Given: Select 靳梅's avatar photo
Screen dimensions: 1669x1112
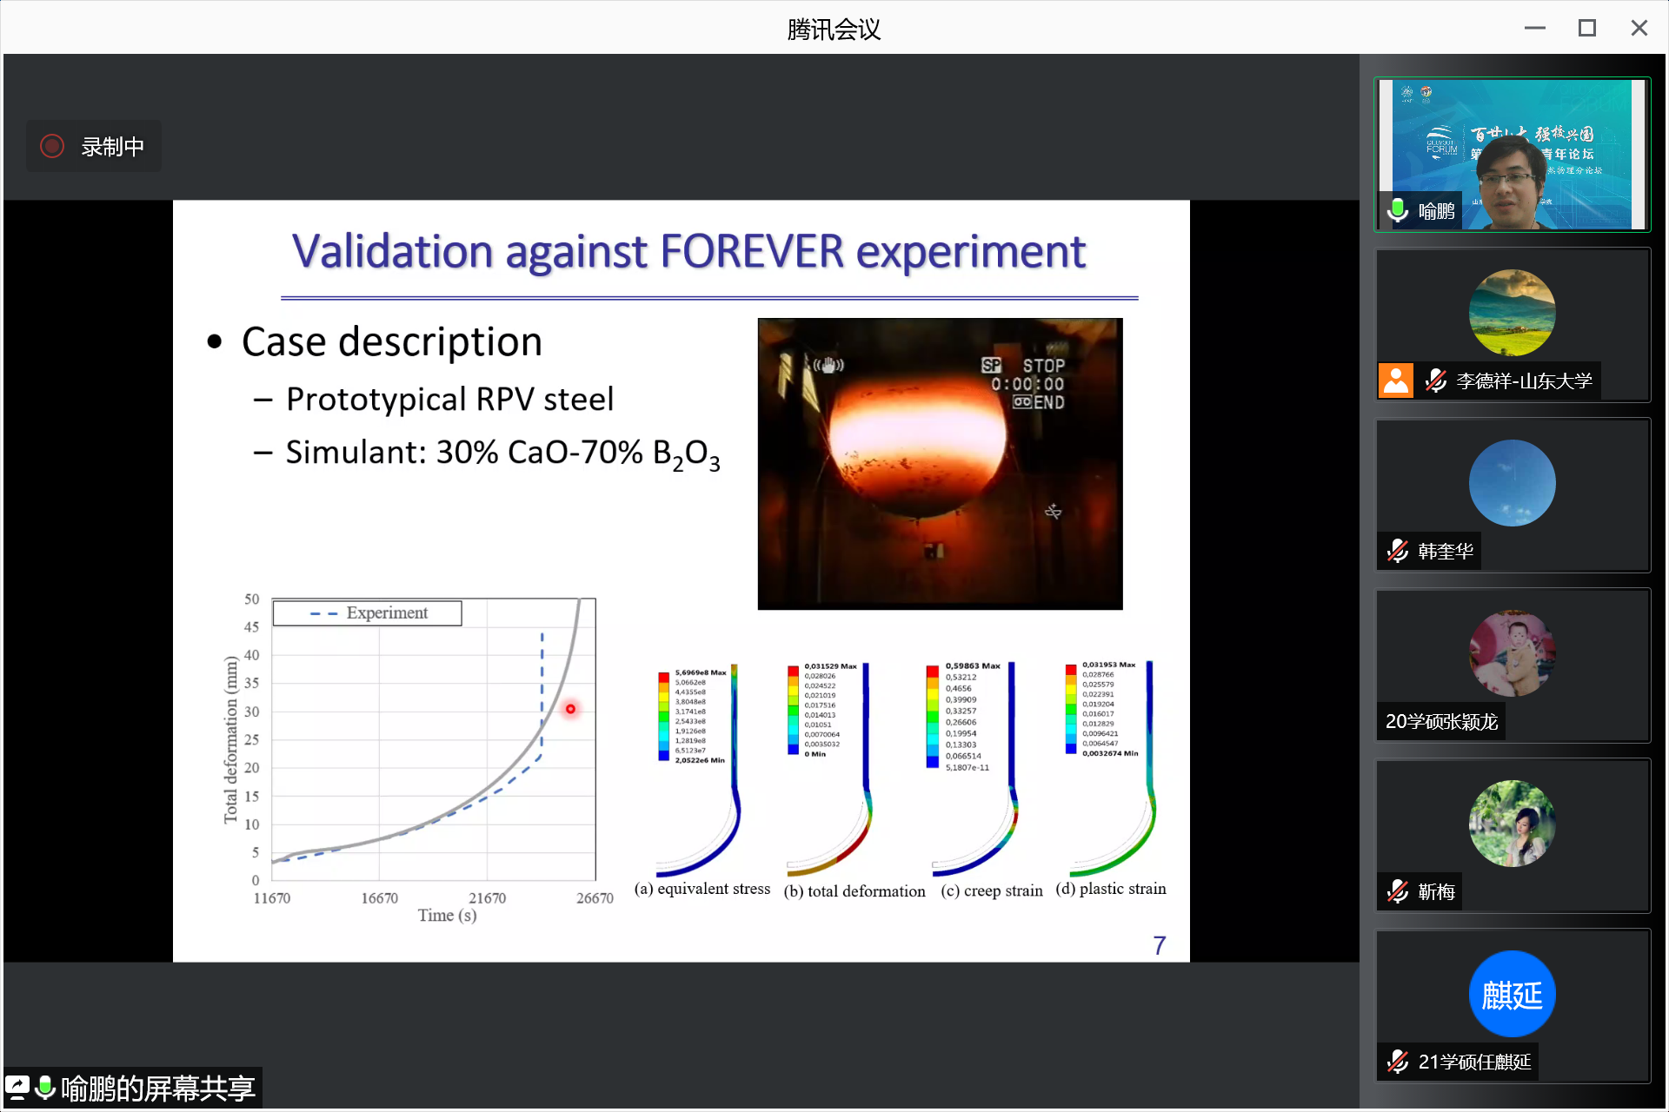Looking at the screenshot, I should (x=1512, y=824).
